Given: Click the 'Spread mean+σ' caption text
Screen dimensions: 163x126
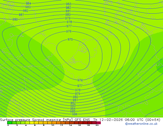Looking at the screenshot, I should point(47,120).
